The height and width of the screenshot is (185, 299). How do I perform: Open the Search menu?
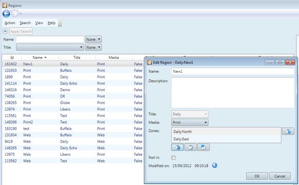pyautogui.click(x=25, y=23)
